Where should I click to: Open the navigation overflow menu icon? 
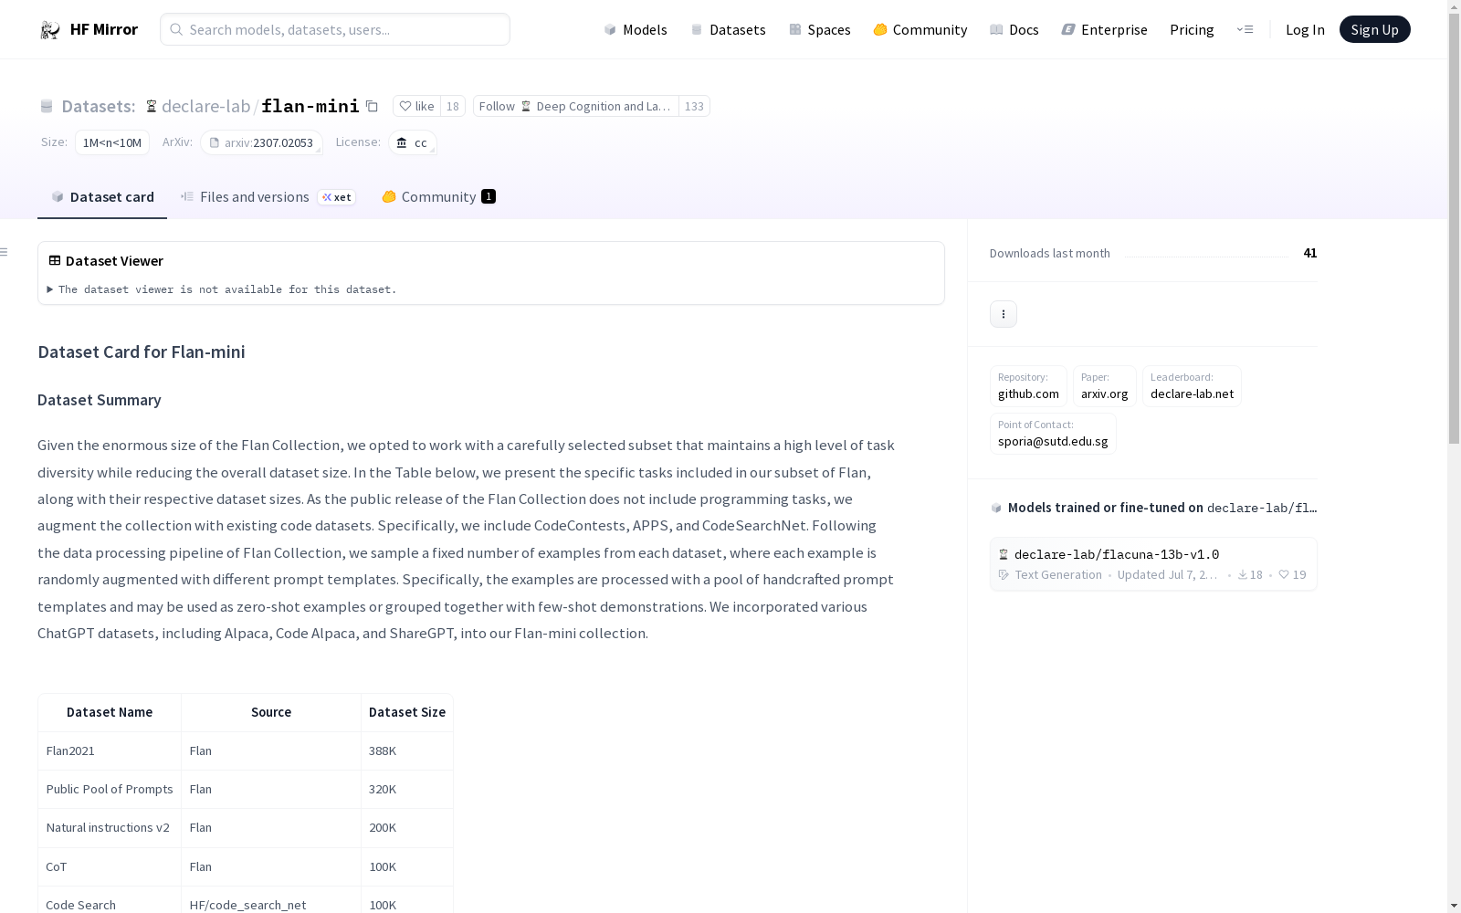1245,29
